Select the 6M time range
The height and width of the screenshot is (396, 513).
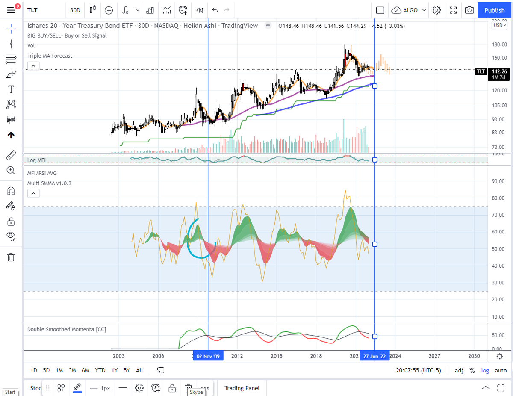pos(85,370)
